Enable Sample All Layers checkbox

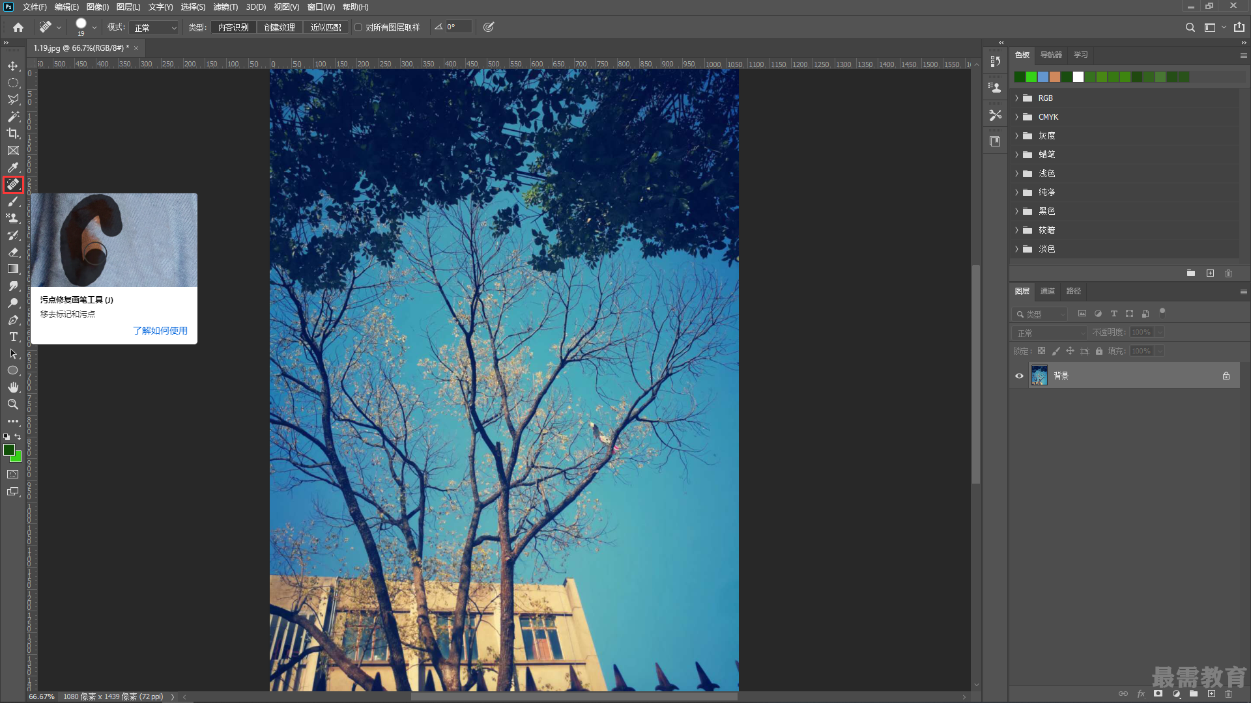pyautogui.click(x=358, y=27)
